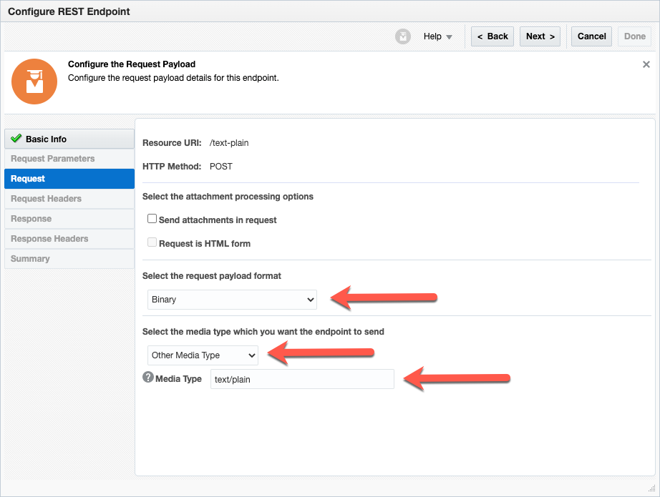
Task: Click the Back button
Action: 492,36
